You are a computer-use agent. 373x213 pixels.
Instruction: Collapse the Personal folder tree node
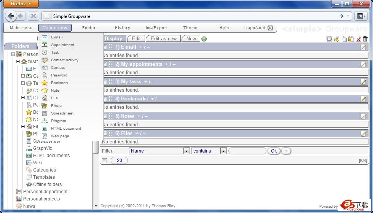pos(13,54)
